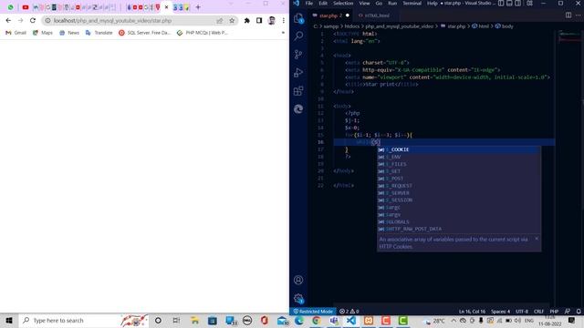Open the Extensions view
Image resolution: width=584 pixels, height=328 pixels.
(298, 91)
